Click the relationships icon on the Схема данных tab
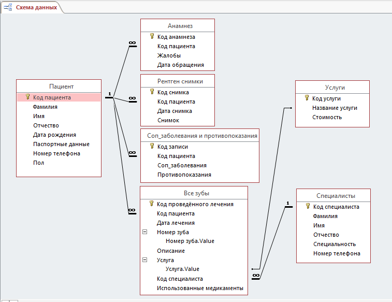The height and width of the screenshot is (302, 392). pyautogui.click(x=8, y=7)
